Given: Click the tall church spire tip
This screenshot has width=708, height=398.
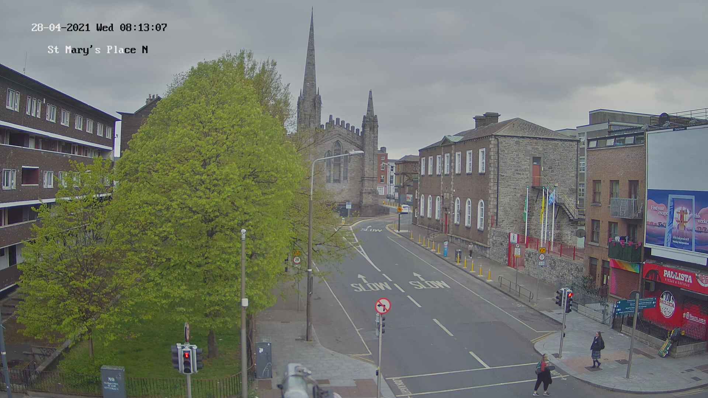Looking at the screenshot, I should [312, 11].
